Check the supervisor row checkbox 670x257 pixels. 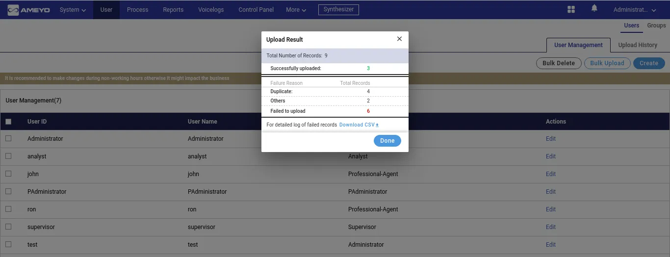[8, 227]
